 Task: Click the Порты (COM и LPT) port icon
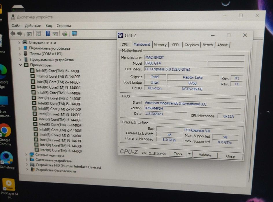pos(25,54)
